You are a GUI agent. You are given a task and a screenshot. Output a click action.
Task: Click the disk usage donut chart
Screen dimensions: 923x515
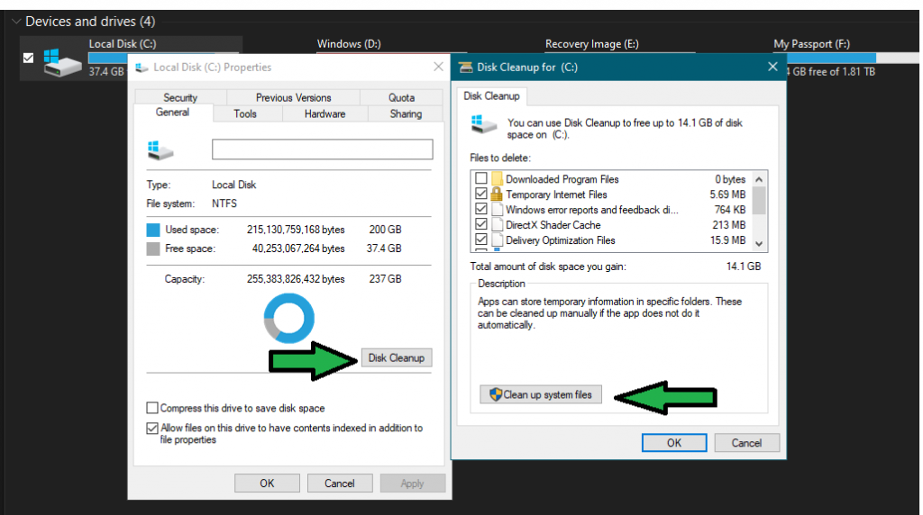(x=289, y=318)
